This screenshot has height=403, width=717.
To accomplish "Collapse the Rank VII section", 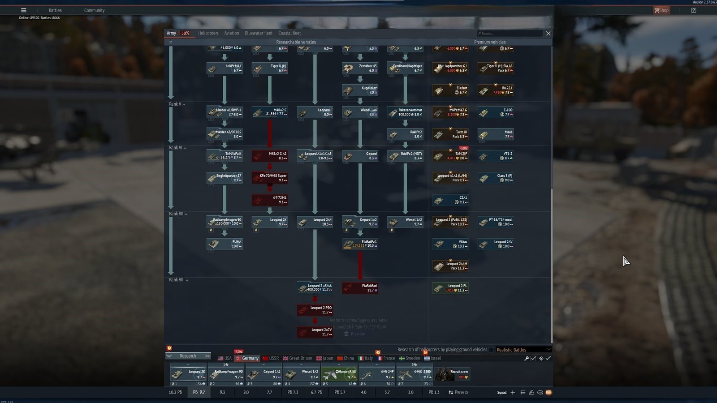I will click(178, 214).
